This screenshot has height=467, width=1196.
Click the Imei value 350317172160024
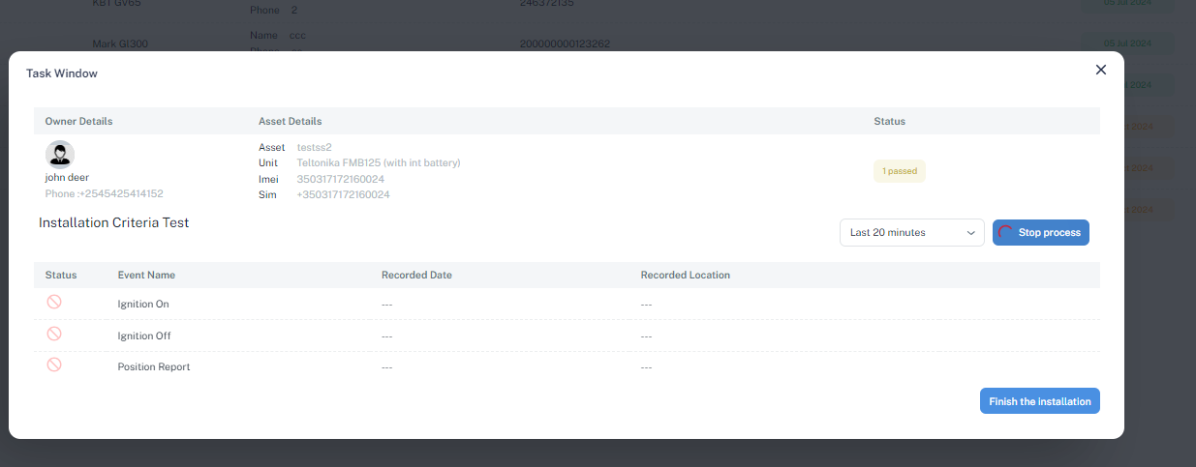[x=340, y=179]
